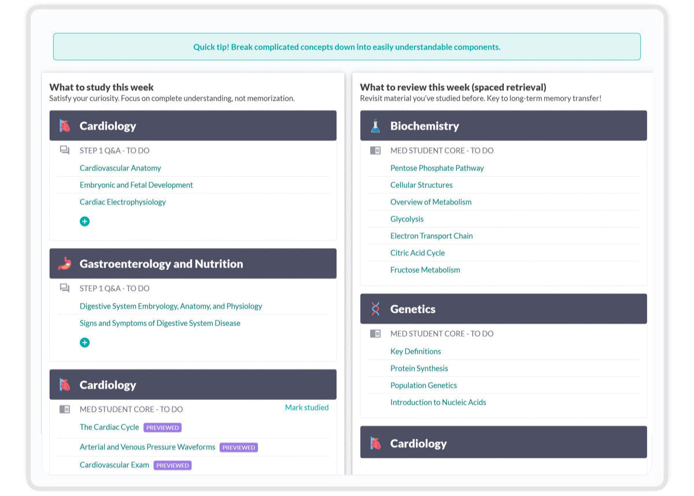Click the book icon beside Biochemistry's Med Student Core
This screenshot has height=496, width=694.
(x=375, y=150)
